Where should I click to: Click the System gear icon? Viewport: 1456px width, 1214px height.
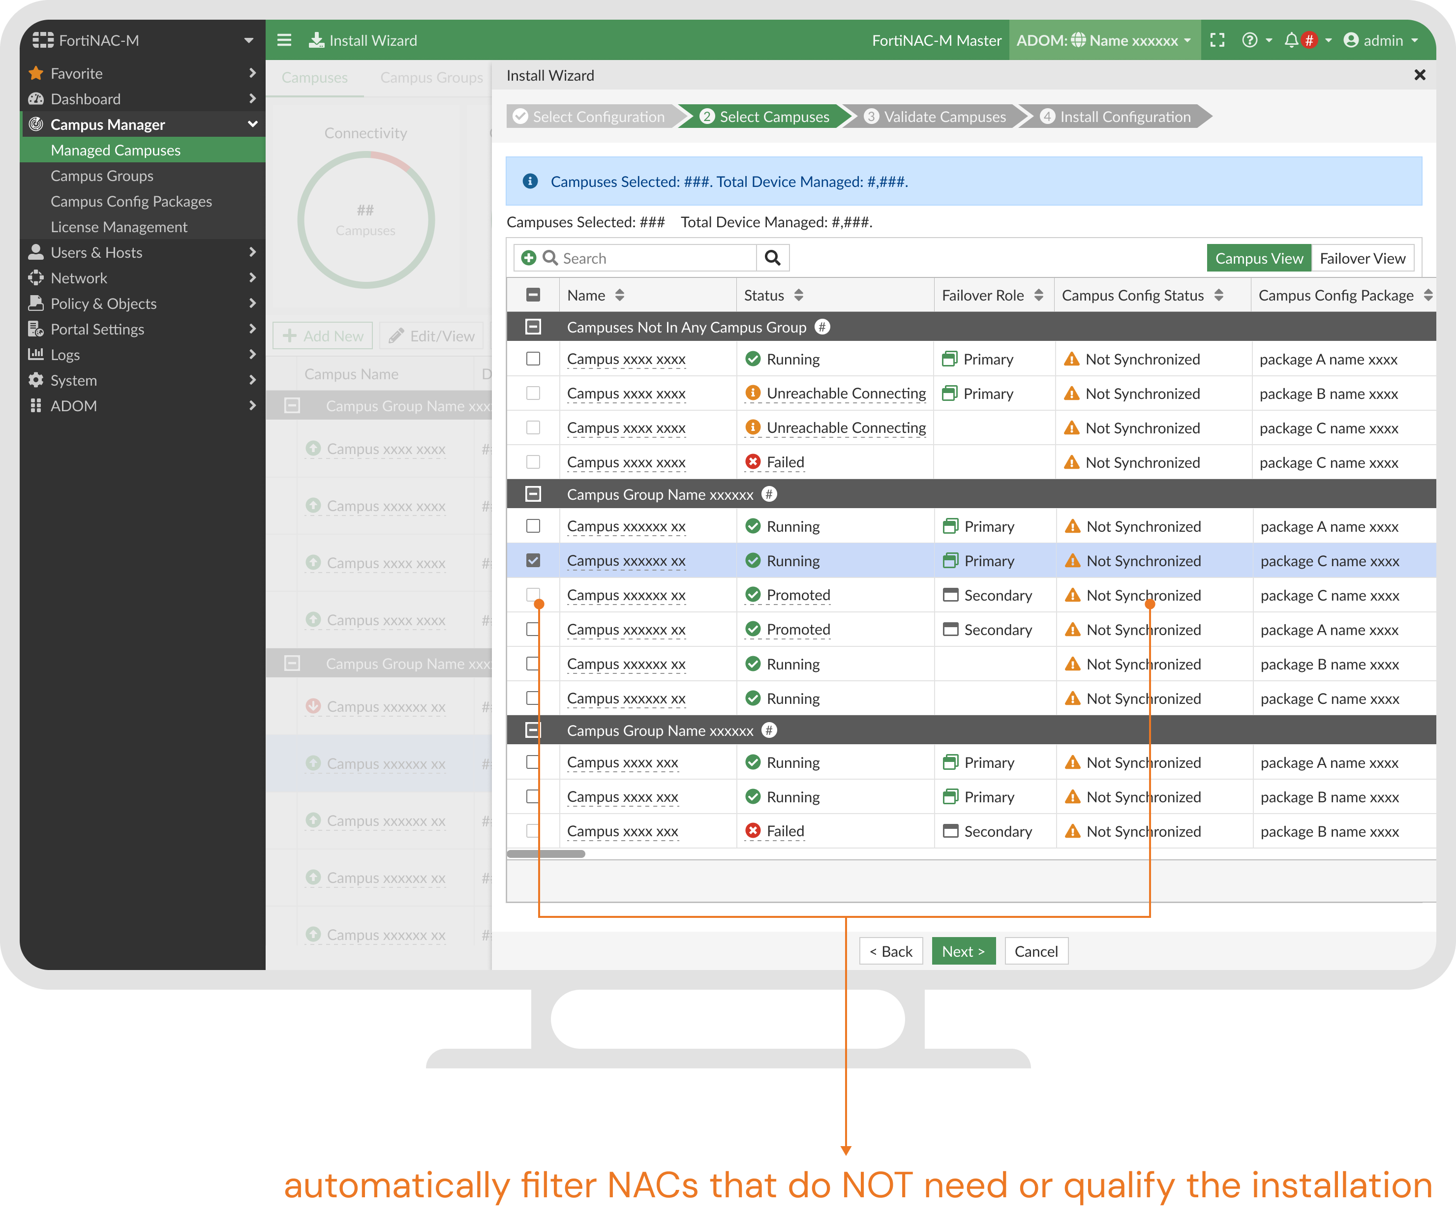point(36,380)
